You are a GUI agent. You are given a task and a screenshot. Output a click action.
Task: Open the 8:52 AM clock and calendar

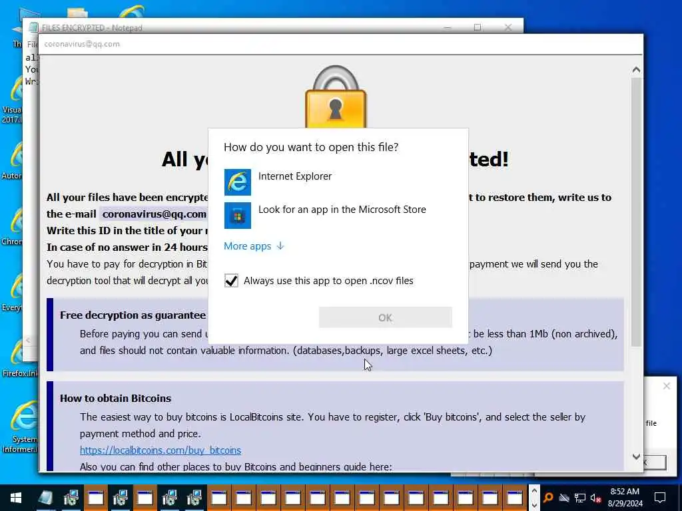625,498
